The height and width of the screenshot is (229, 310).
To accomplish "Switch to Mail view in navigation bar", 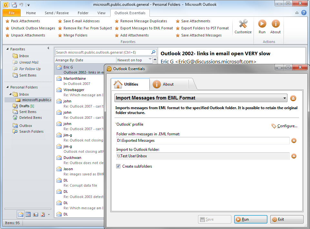I will pos(21,214).
